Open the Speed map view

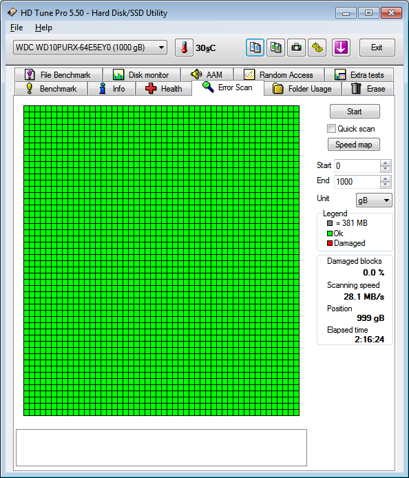[x=353, y=145]
